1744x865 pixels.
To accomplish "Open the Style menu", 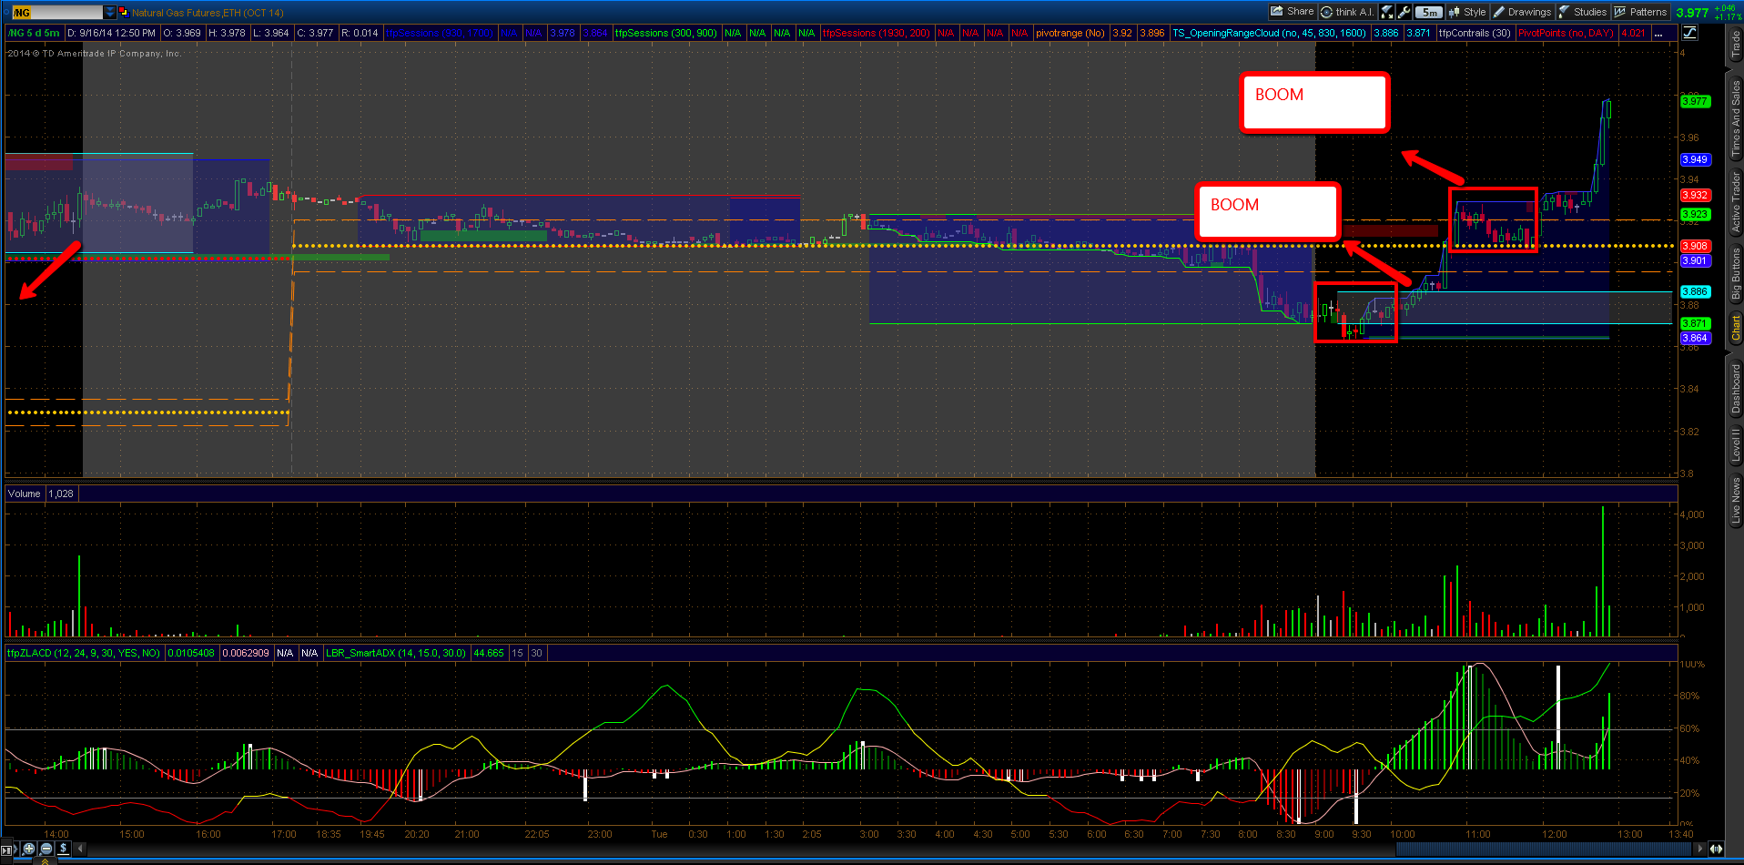I will 1467,12.
